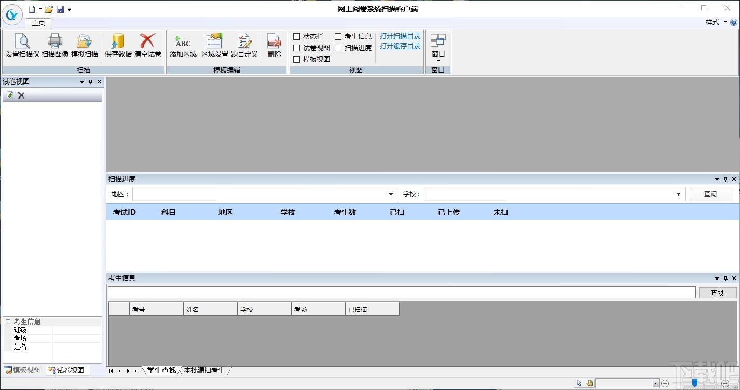Open the 学校 combo box
The height and width of the screenshot is (390, 740).
(x=678, y=194)
